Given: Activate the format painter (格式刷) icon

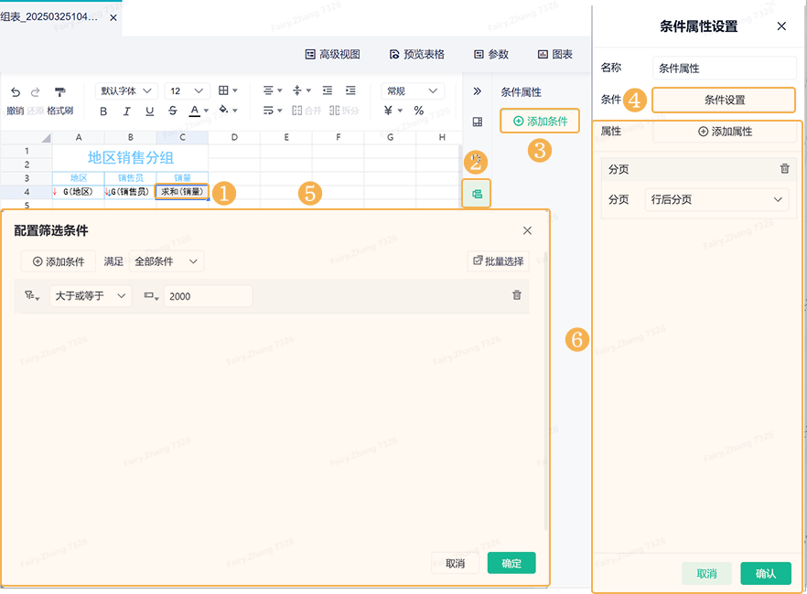Looking at the screenshot, I should tap(59, 92).
